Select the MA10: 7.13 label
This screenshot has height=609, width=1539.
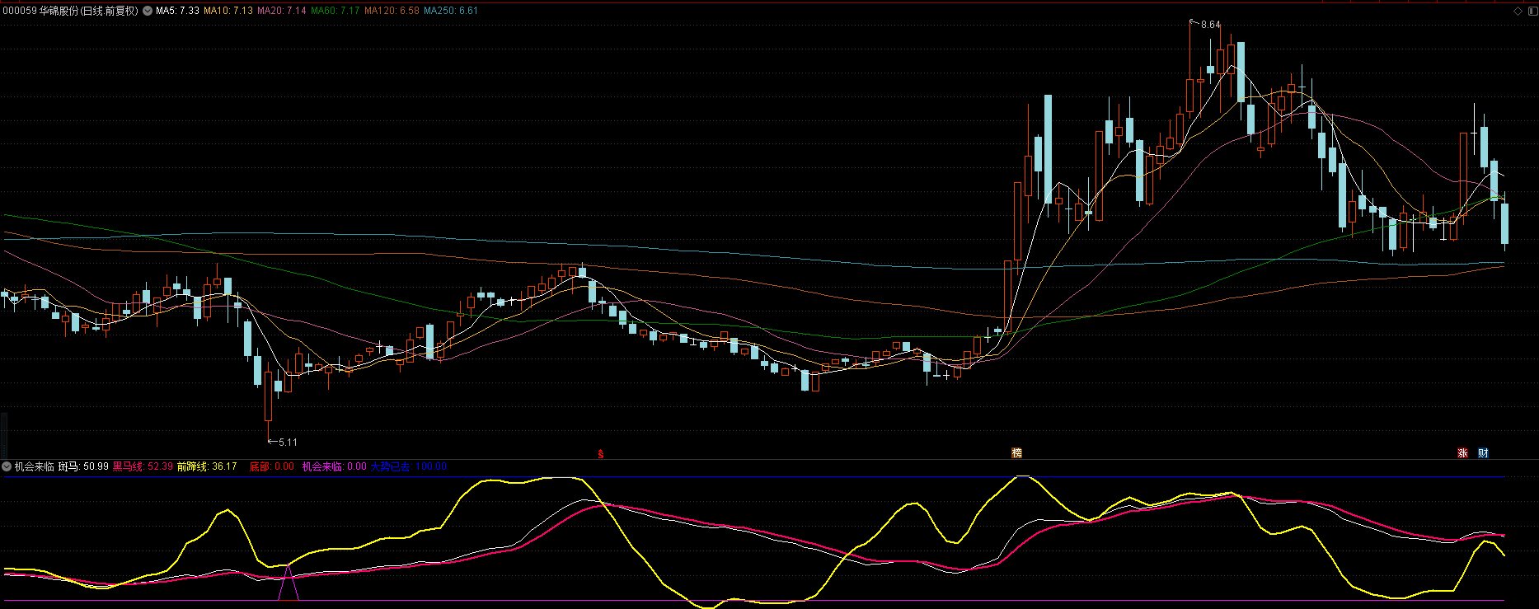tap(228, 11)
